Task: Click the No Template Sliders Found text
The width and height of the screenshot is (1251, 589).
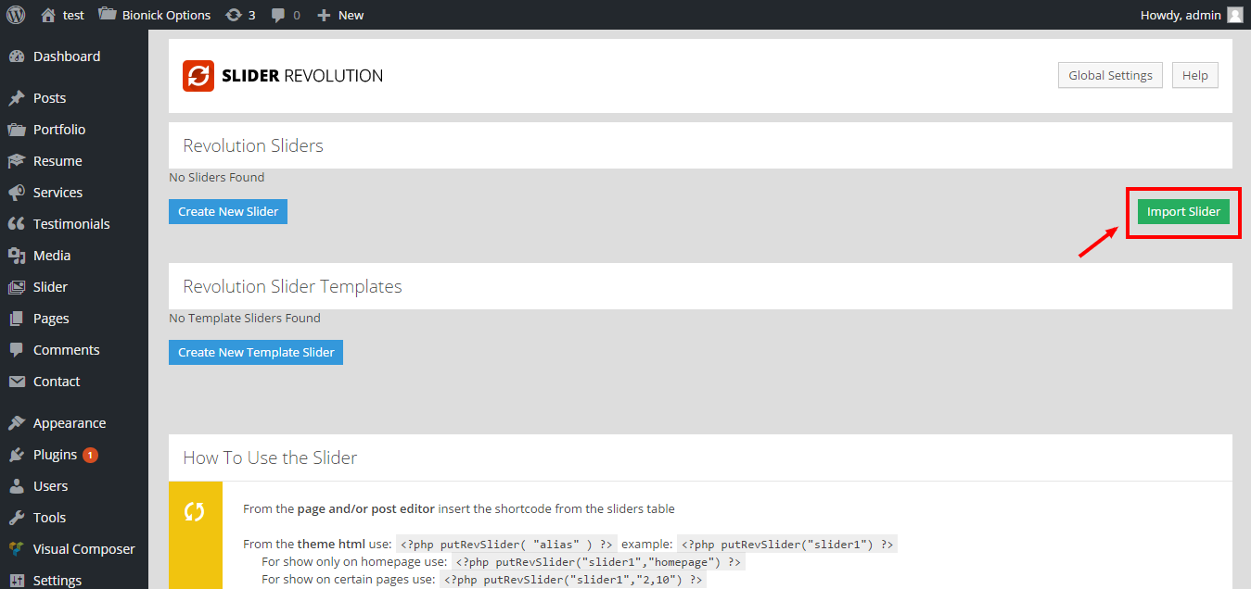Action: 245,318
